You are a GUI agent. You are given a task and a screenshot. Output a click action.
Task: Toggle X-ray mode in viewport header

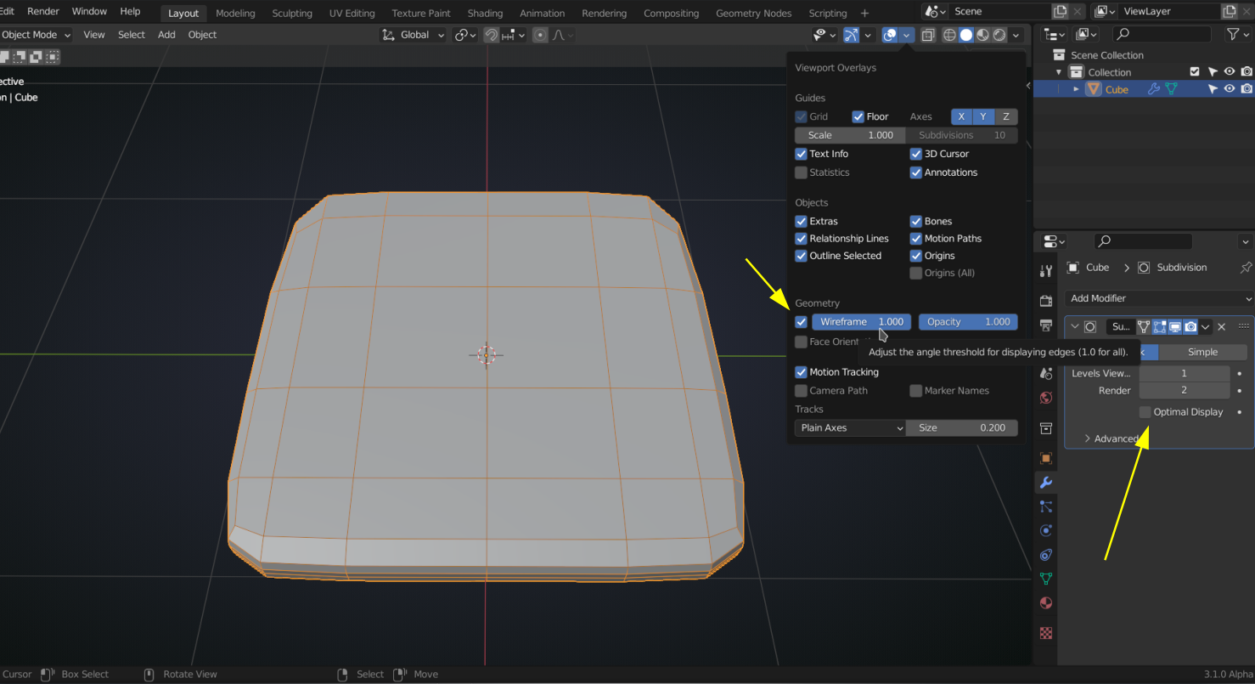928,35
